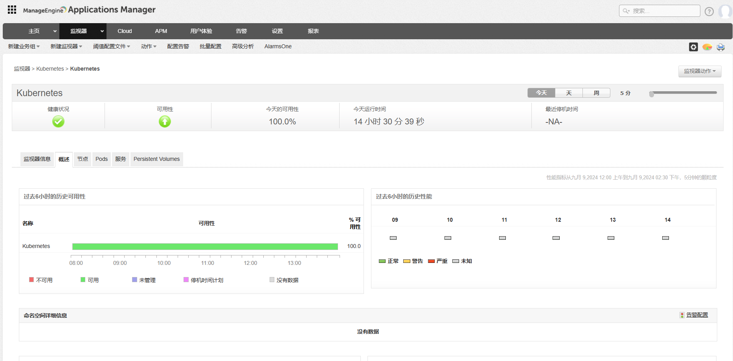Viewport: 733px width, 361px height.
Task: Open the 监视器动作 dropdown button
Action: click(x=700, y=71)
